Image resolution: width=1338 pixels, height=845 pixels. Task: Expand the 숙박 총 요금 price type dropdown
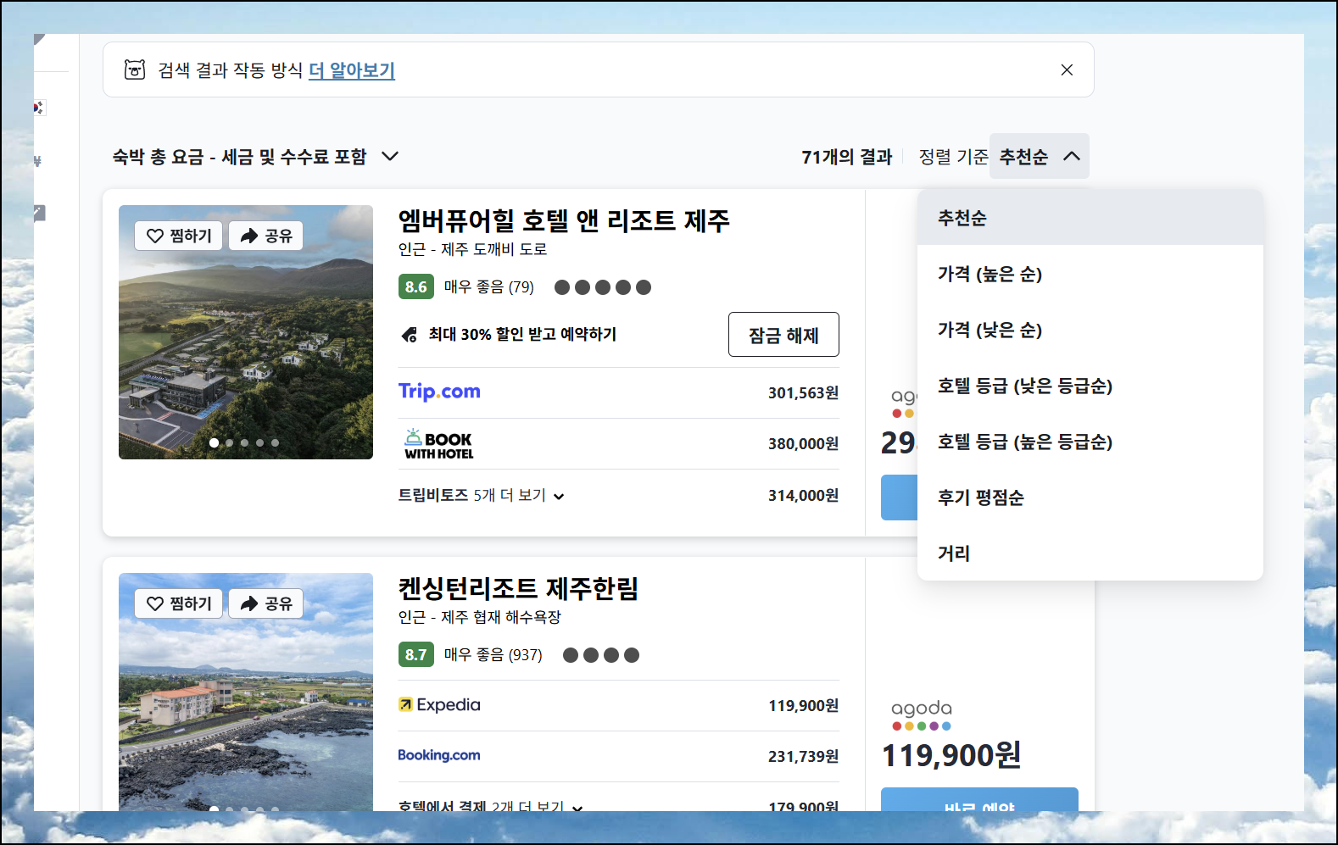pos(255,157)
